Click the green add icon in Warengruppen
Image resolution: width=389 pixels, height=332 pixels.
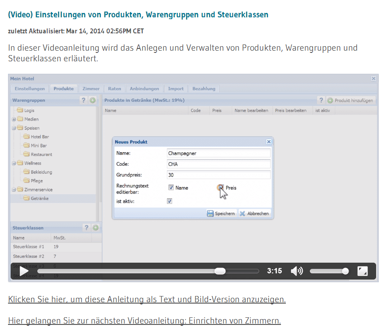tap(92, 100)
